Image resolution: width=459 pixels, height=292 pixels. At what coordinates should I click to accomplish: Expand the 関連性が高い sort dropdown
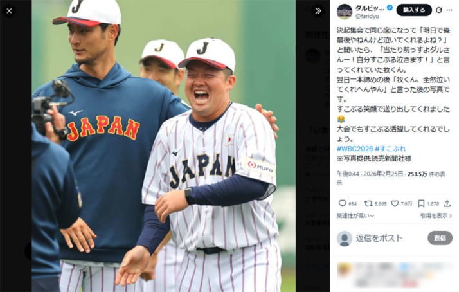coord(355,216)
